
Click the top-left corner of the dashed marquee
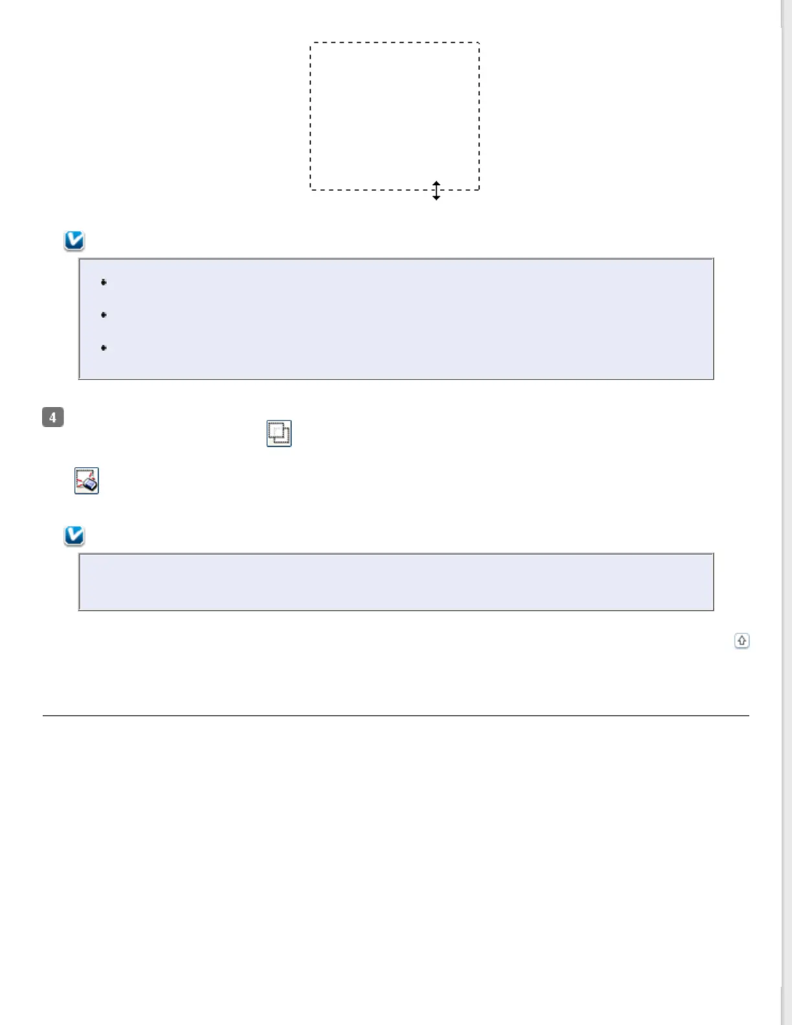[311, 43]
